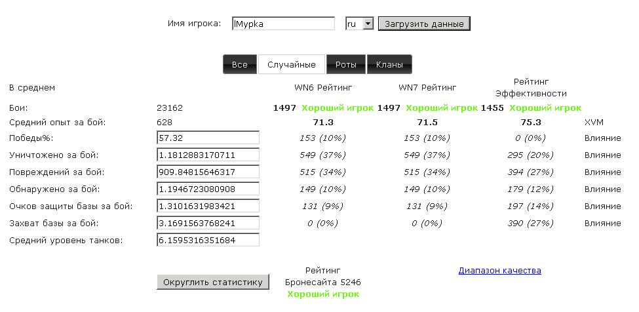The height and width of the screenshot is (312, 639).
Task: Click the Округлить статистику button
Action: (213, 282)
